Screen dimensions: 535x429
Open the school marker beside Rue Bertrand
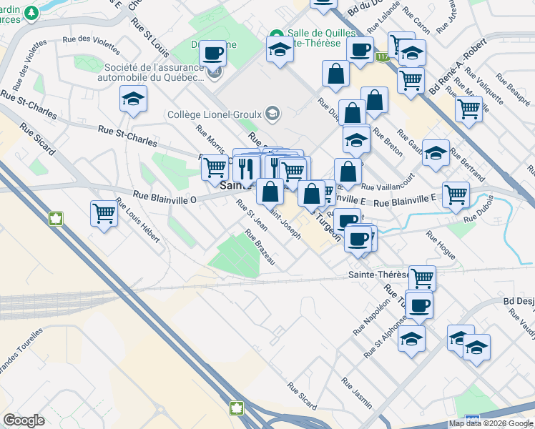436,154
